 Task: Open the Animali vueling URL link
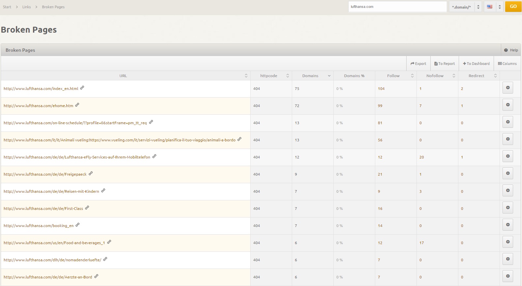tap(119, 140)
